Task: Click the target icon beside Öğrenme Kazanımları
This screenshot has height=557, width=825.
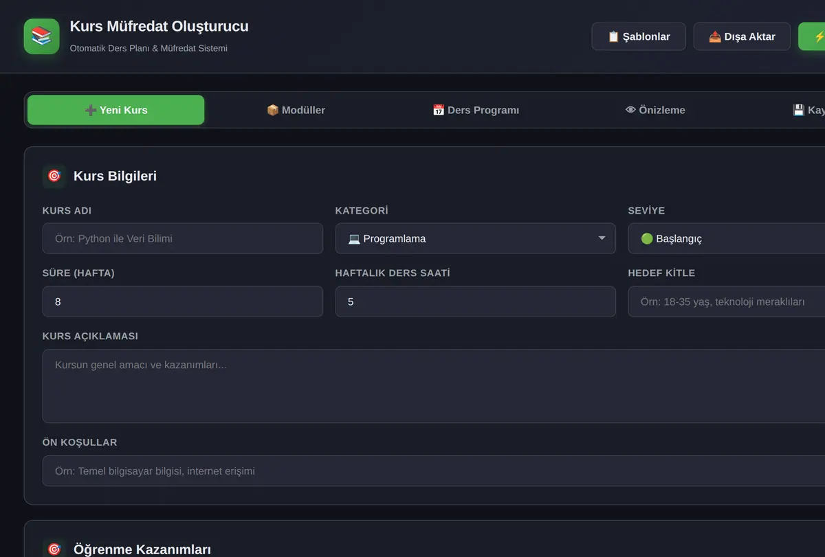Action: coord(54,549)
